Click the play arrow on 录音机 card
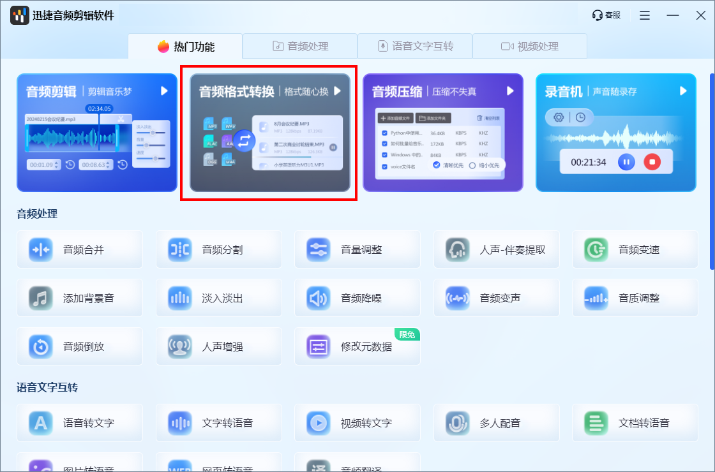 pyautogui.click(x=683, y=91)
